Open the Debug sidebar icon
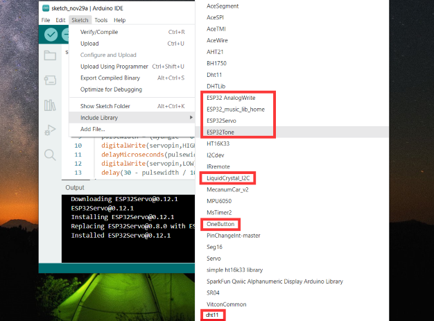 coord(50,130)
